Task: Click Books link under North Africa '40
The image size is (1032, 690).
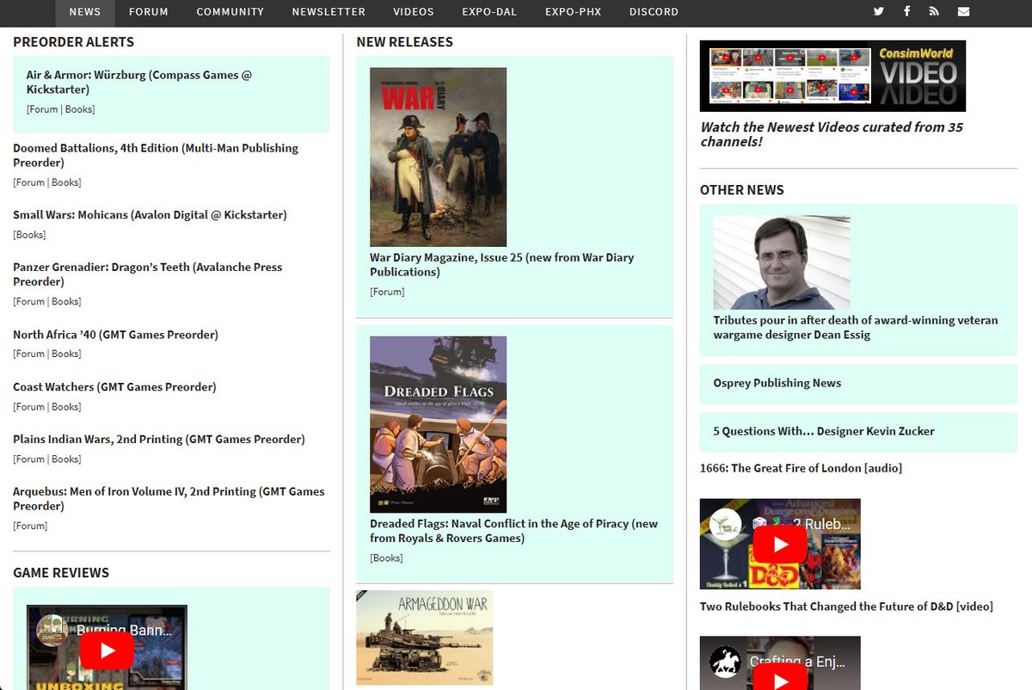Action: [x=64, y=354]
